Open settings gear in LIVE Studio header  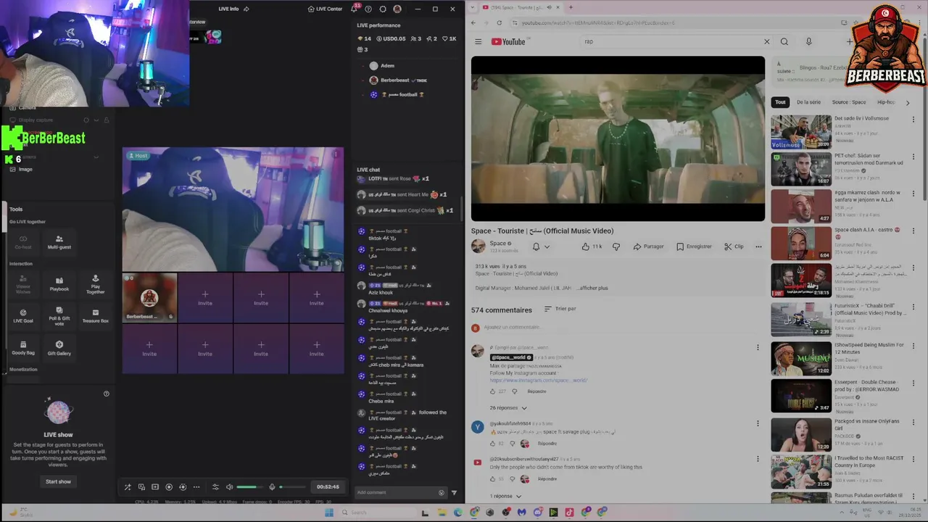[x=383, y=9]
